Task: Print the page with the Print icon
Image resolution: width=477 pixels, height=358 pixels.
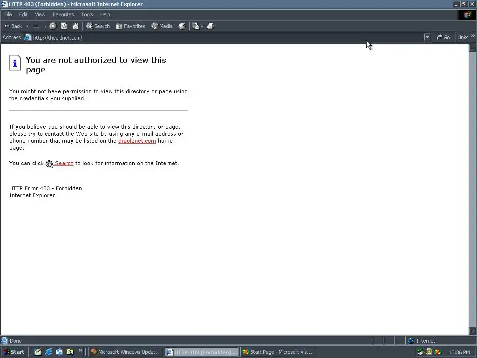Action: [211, 26]
